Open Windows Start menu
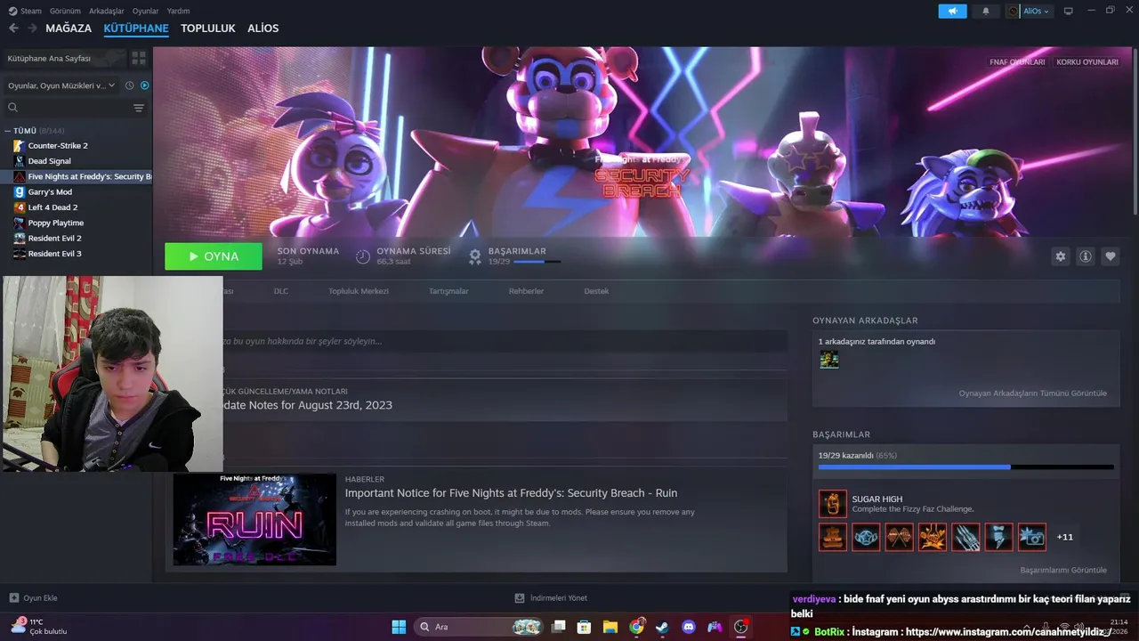Viewport: 1139px width, 641px height. (x=399, y=627)
